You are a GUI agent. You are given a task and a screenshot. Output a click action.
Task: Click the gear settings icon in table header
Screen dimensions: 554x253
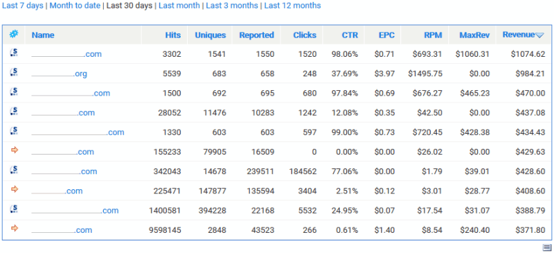pos(14,35)
